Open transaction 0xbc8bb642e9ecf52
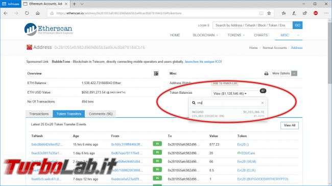The height and width of the screenshot is (186, 332). pyautogui.click(x=47, y=144)
